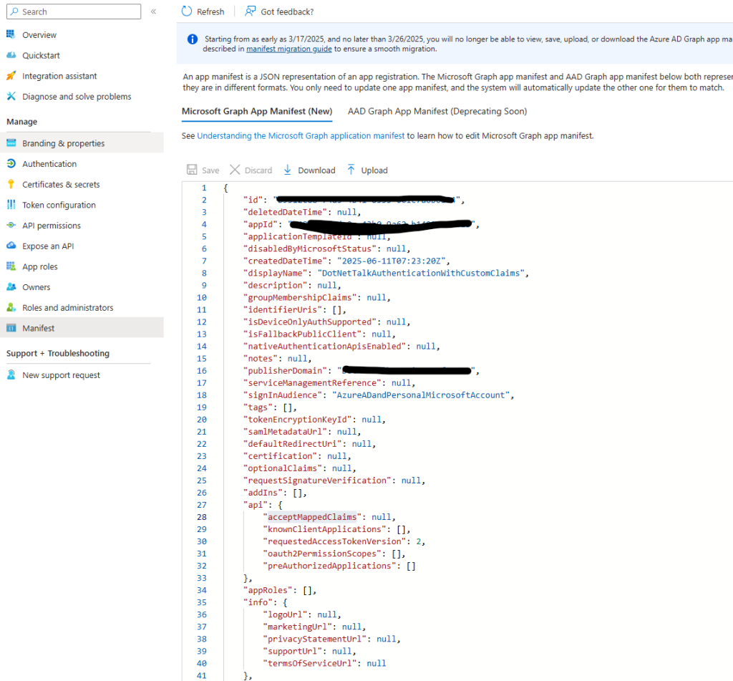Click the Discard button label
Viewport: 733px width, 681px height.
click(x=258, y=170)
